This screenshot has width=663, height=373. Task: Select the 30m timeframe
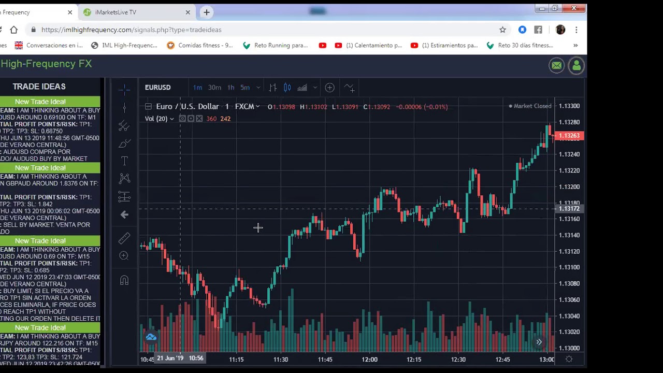tap(214, 88)
